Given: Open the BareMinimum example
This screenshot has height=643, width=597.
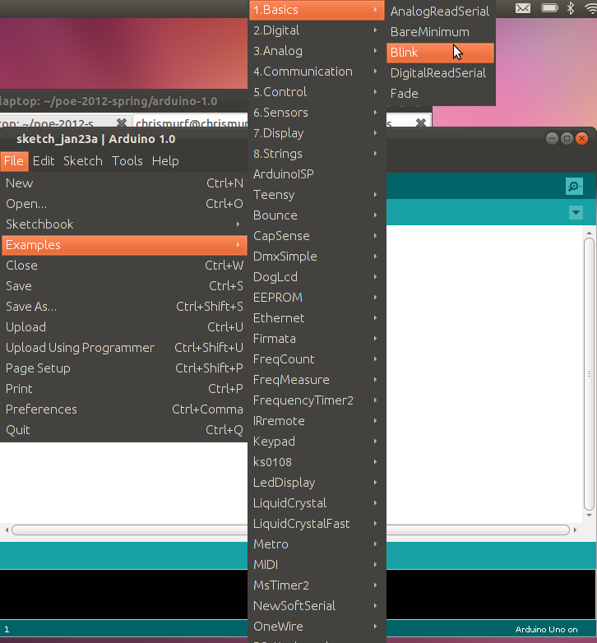Looking at the screenshot, I should (x=440, y=32).
